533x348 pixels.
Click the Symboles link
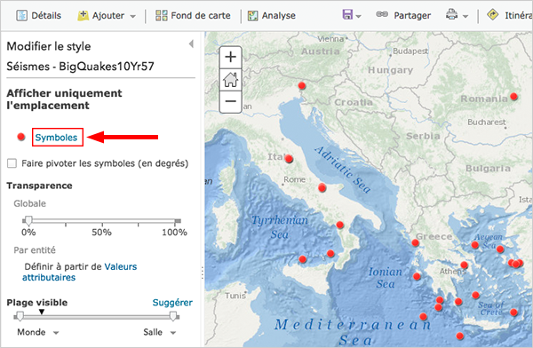click(57, 138)
